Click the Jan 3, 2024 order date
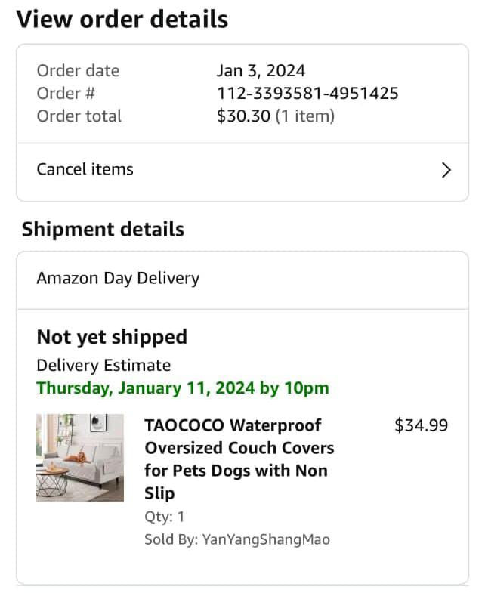This screenshot has width=485, height=593. (x=261, y=71)
